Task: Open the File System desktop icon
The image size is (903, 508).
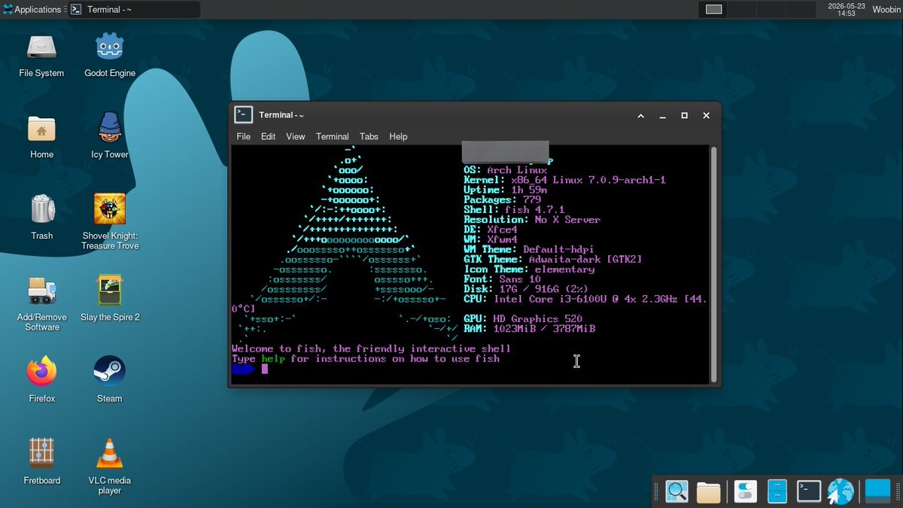Action: [x=41, y=47]
